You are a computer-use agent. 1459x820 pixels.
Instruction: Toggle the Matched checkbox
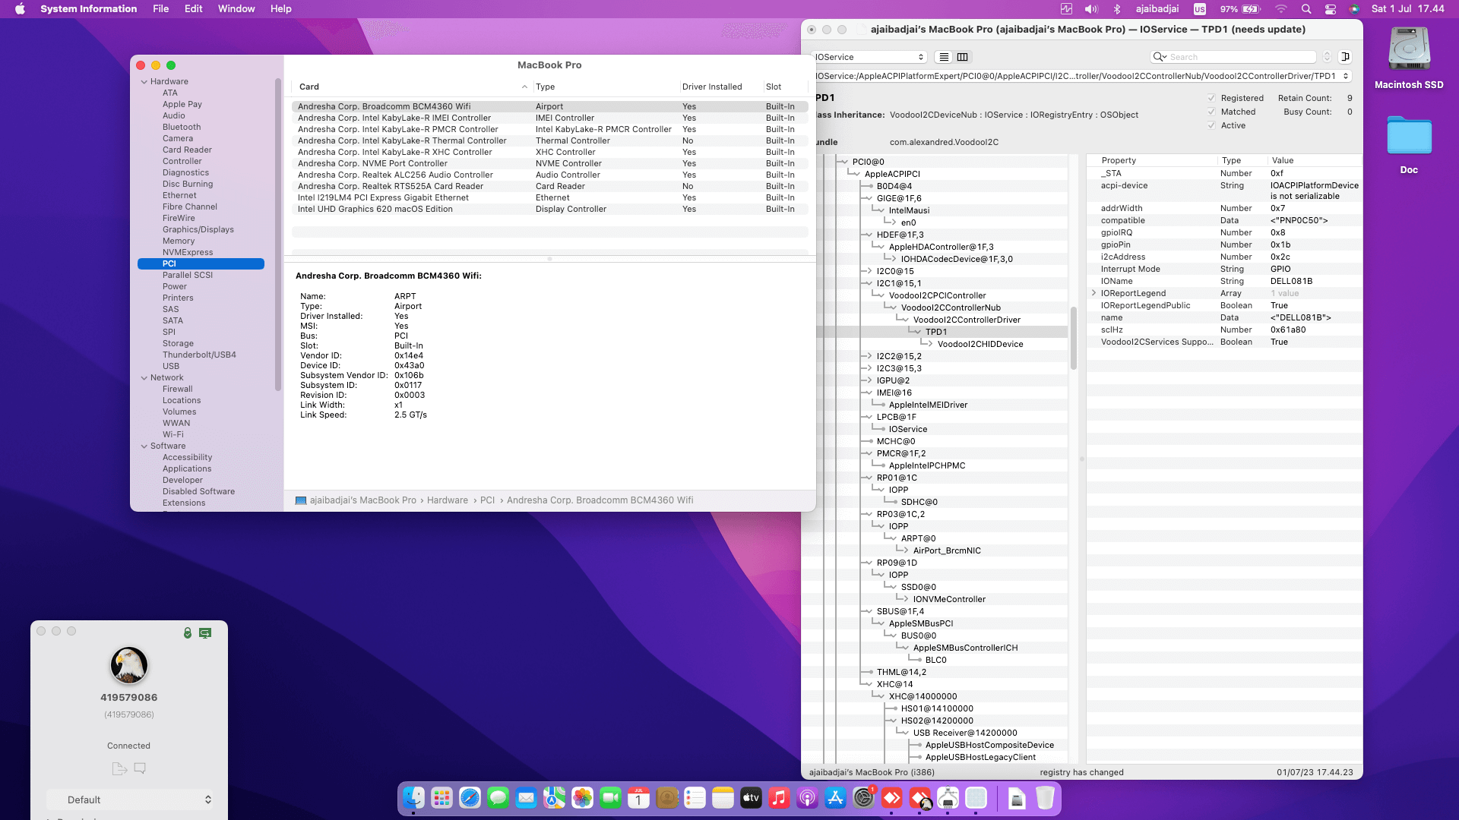[x=1211, y=112]
